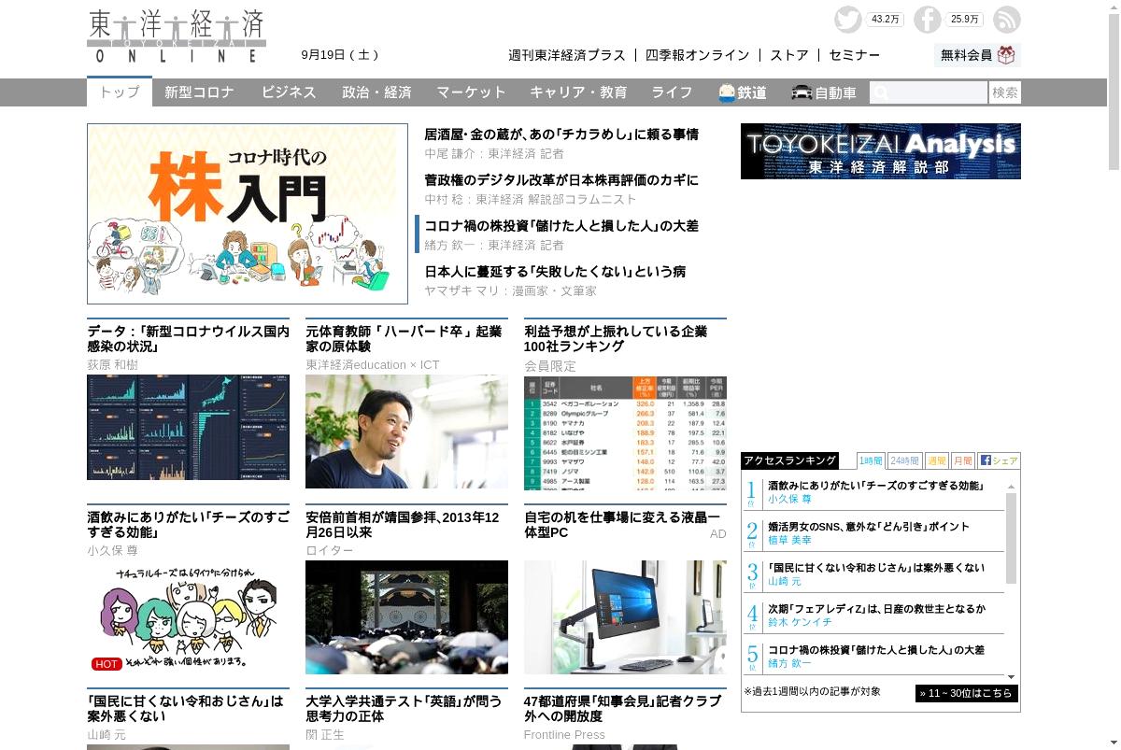1121x750 pixels.
Task: Select the 1時間 ranking tab
Action: [x=871, y=460]
